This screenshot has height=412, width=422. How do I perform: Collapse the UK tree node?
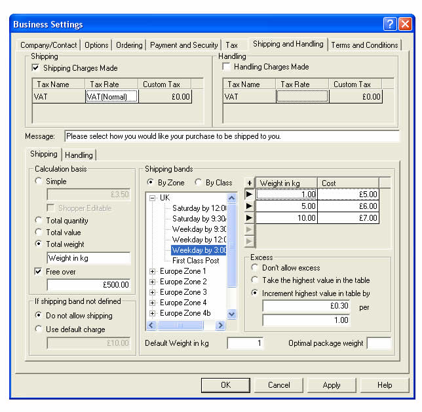[152, 198]
